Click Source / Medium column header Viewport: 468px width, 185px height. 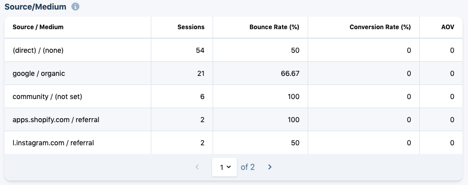click(x=38, y=27)
